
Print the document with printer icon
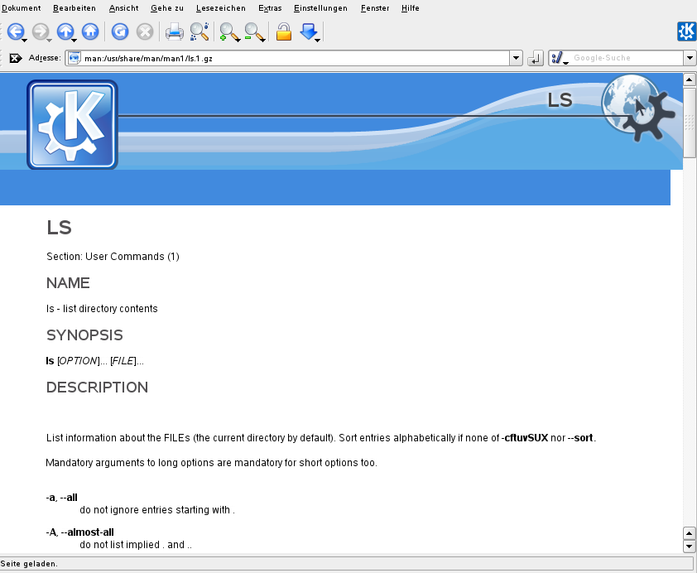tap(174, 32)
